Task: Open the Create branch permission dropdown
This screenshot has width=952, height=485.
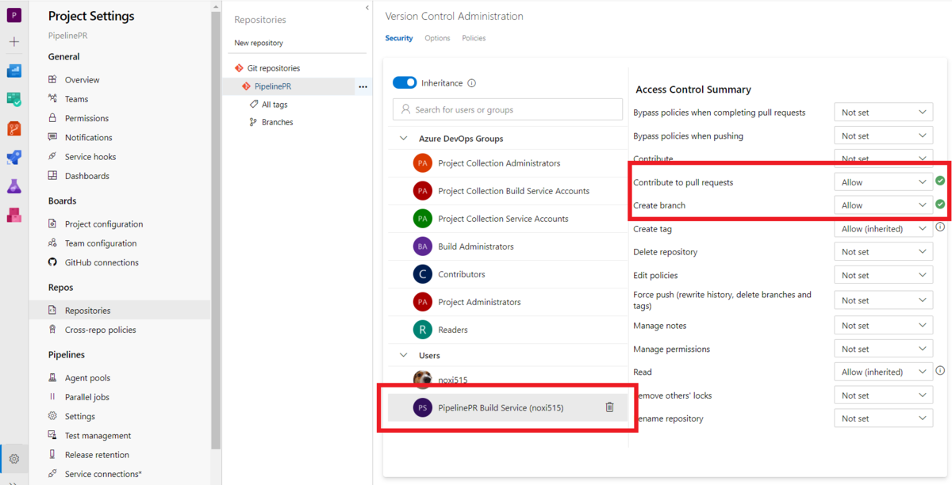Action: (x=883, y=205)
